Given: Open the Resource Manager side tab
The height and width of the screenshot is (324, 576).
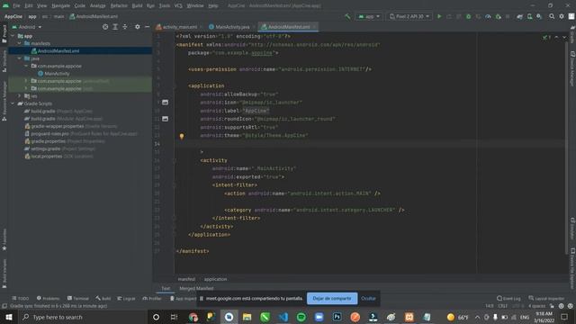Looking at the screenshot, I should tap(4, 101).
